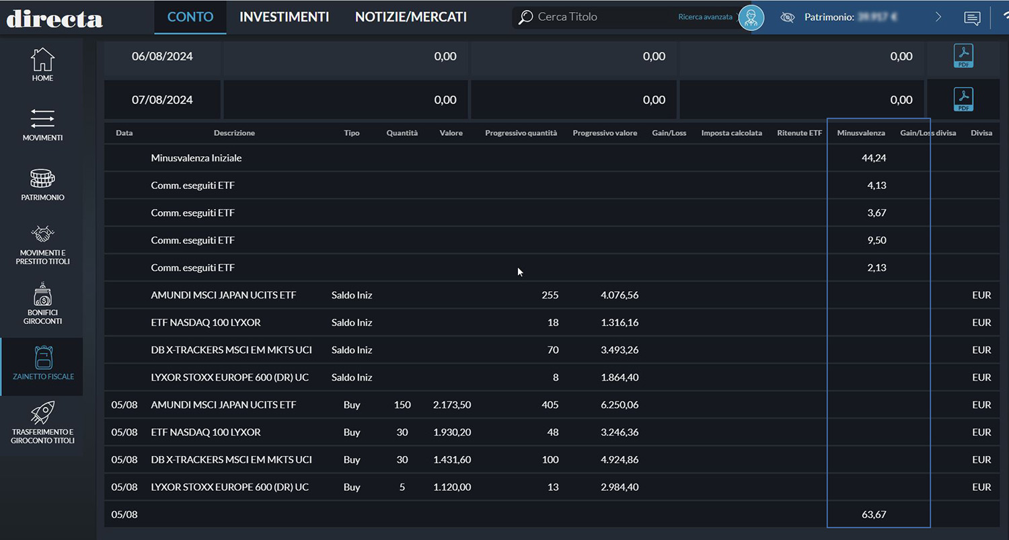The image size is (1009, 540).
Task: Open Movimenti e Prestito Titoli
Action: pos(42,245)
